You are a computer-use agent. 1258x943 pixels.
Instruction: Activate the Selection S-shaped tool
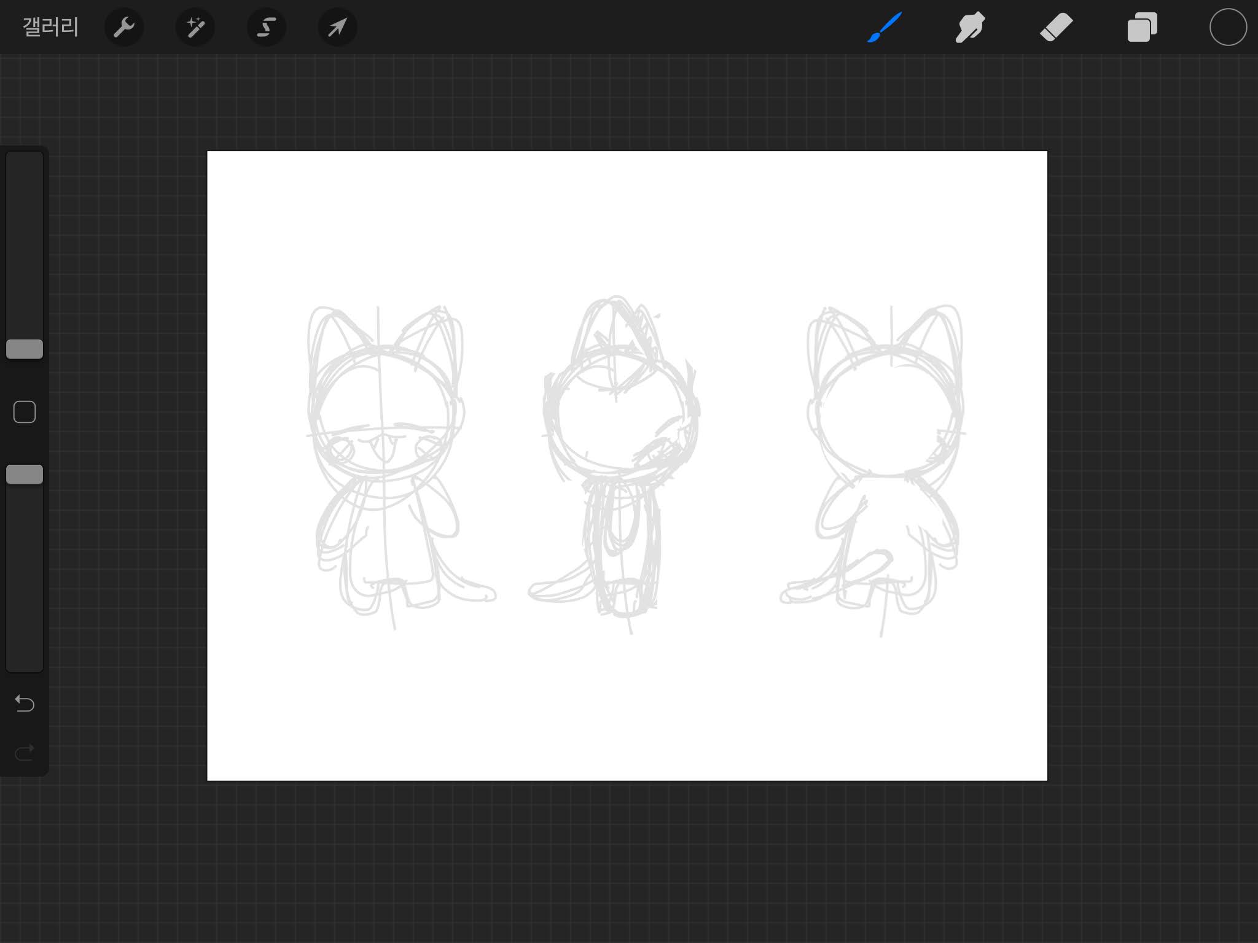click(x=266, y=28)
